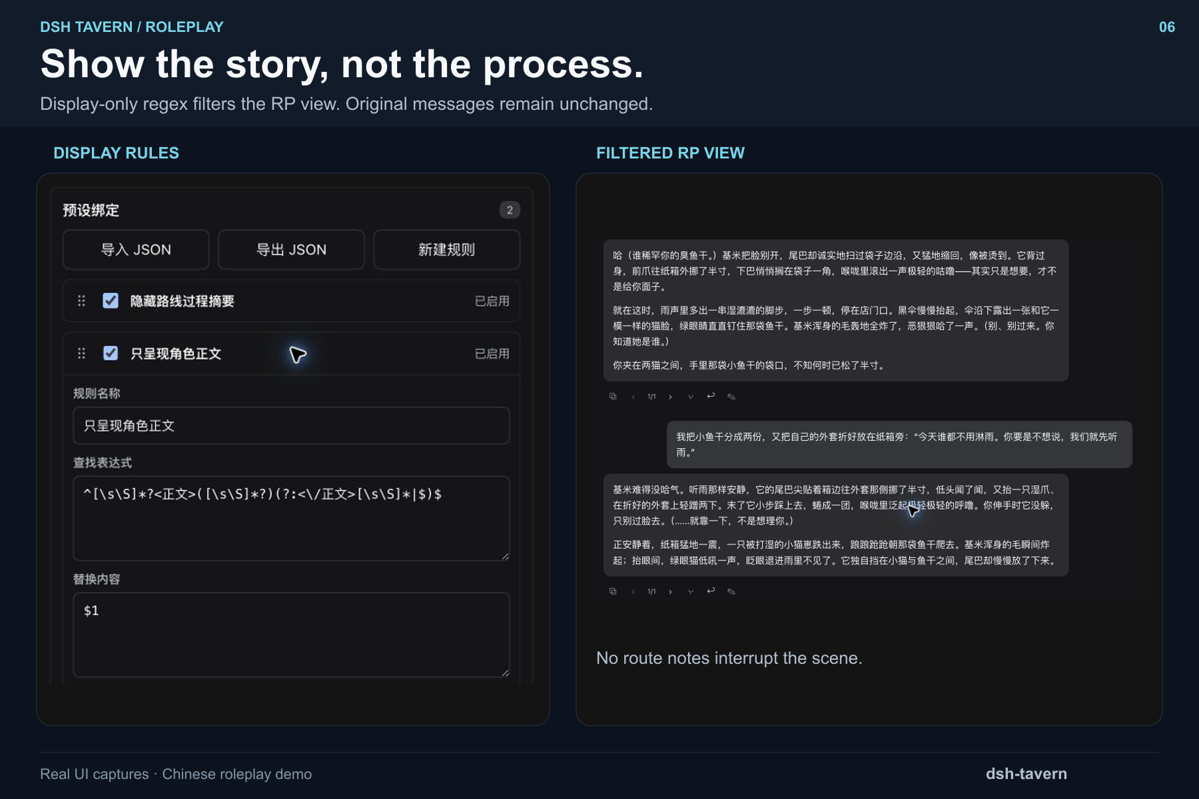Create a rule with 新建规则
1199x799 pixels.
tap(446, 250)
